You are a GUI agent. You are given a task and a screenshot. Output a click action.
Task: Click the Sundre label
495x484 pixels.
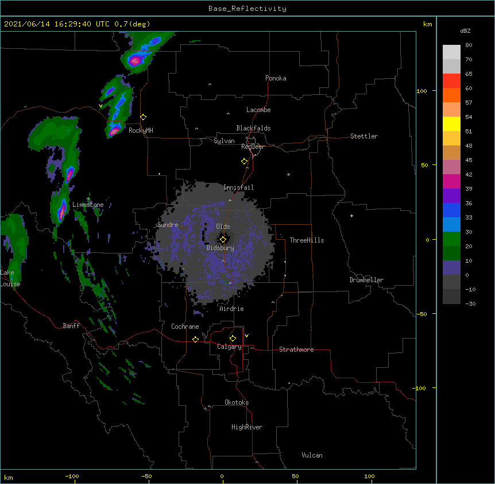pos(168,225)
